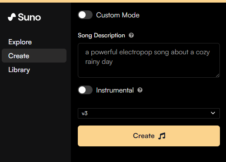
Task: Click the Instrumental label text
Action: [115, 90]
